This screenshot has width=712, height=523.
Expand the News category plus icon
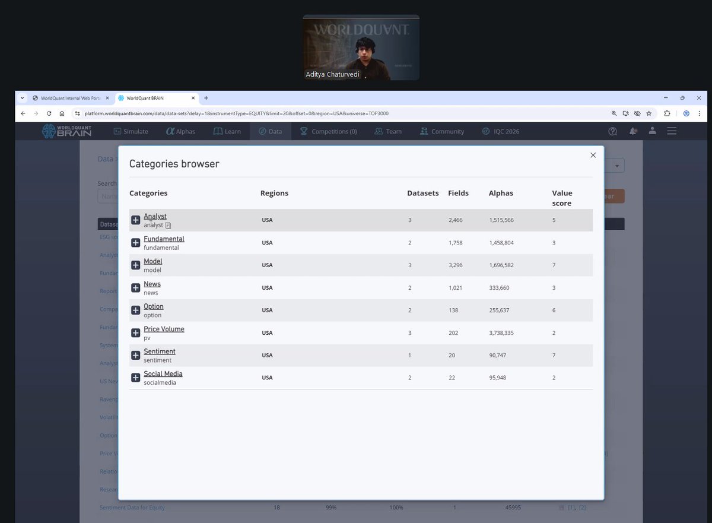pos(136,288)
